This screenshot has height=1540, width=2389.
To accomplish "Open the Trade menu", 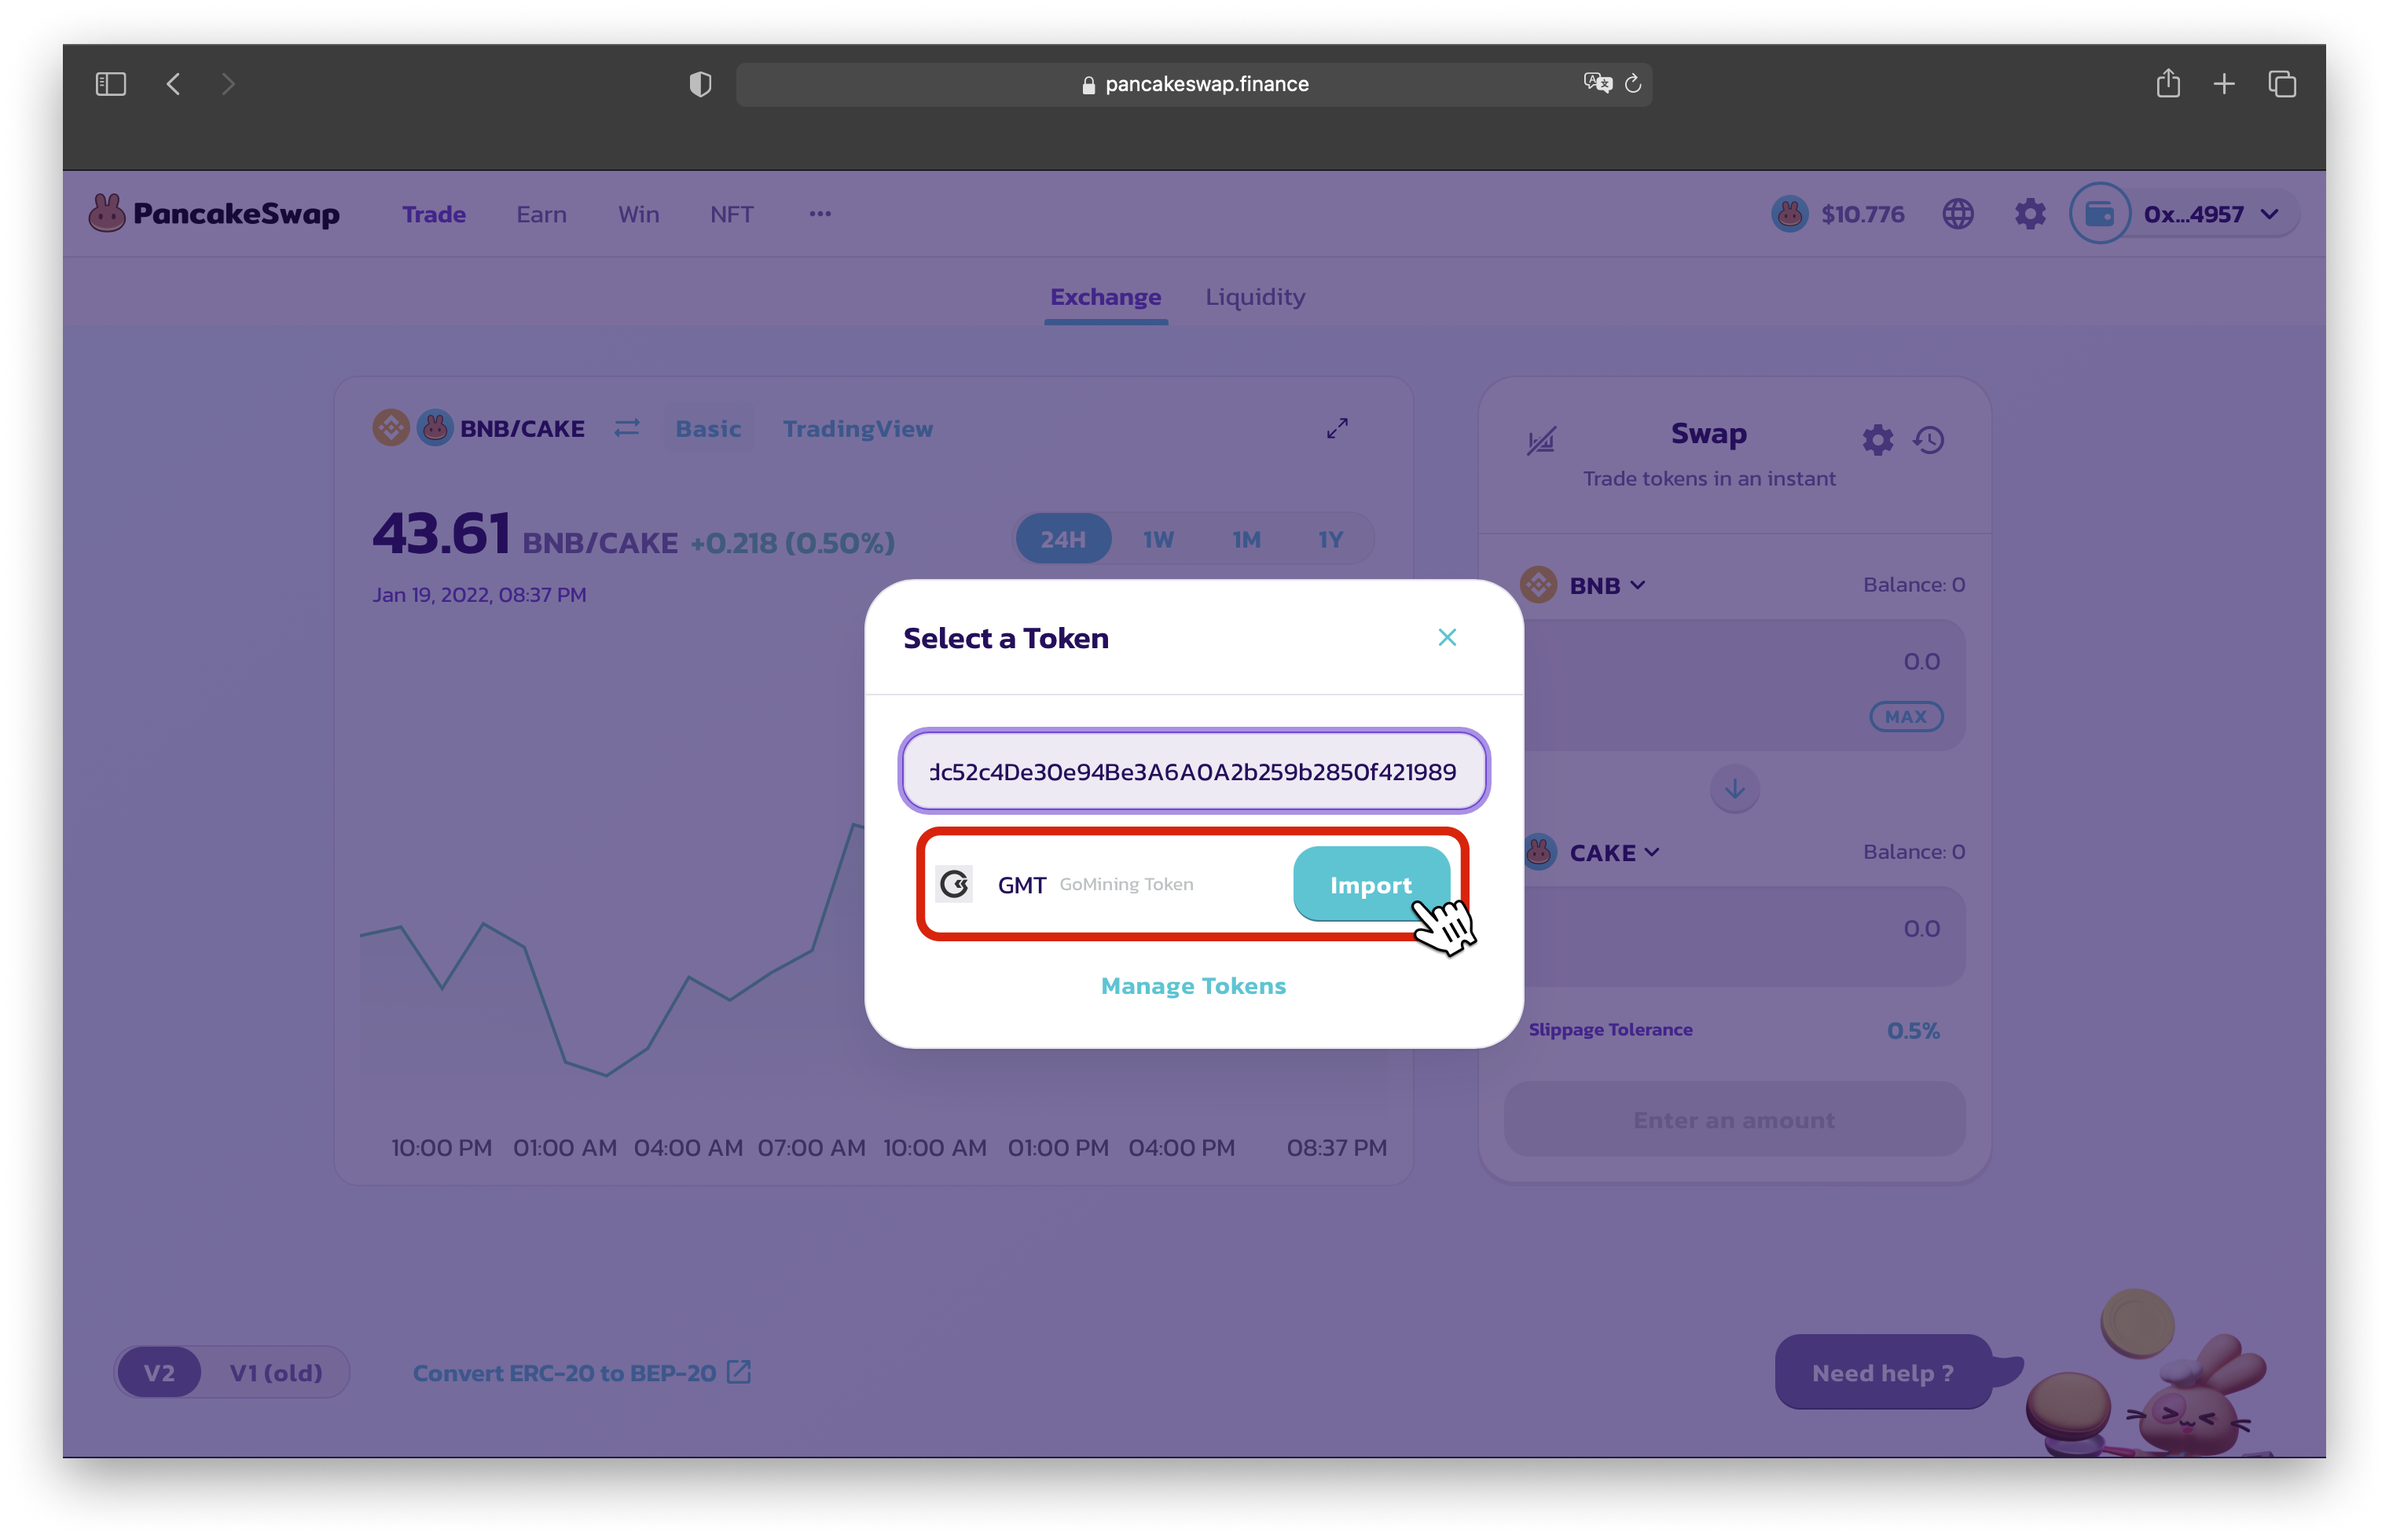I will click(x=434, y=214).
